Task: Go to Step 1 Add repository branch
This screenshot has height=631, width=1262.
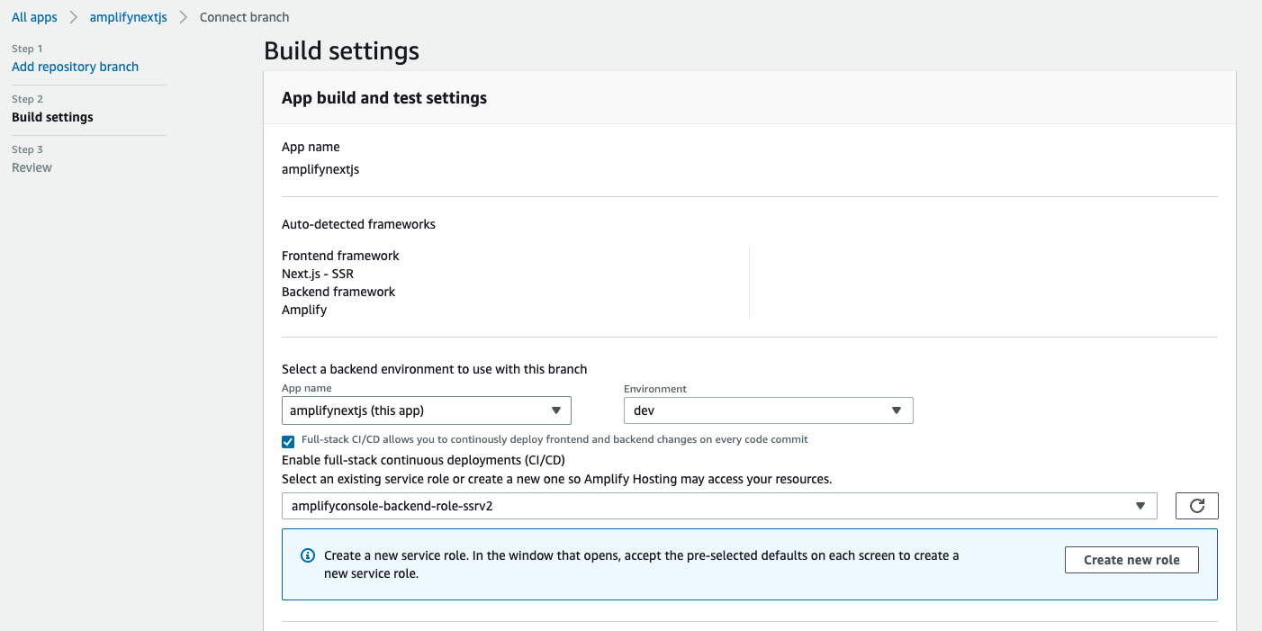Action: tap(75, 67)
